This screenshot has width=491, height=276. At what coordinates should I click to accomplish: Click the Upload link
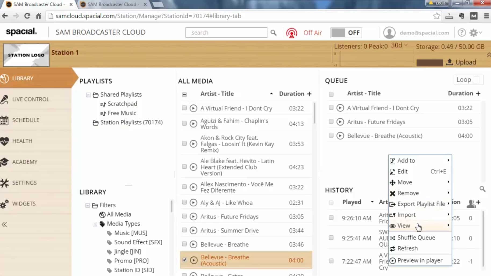(x=466, y=62)
